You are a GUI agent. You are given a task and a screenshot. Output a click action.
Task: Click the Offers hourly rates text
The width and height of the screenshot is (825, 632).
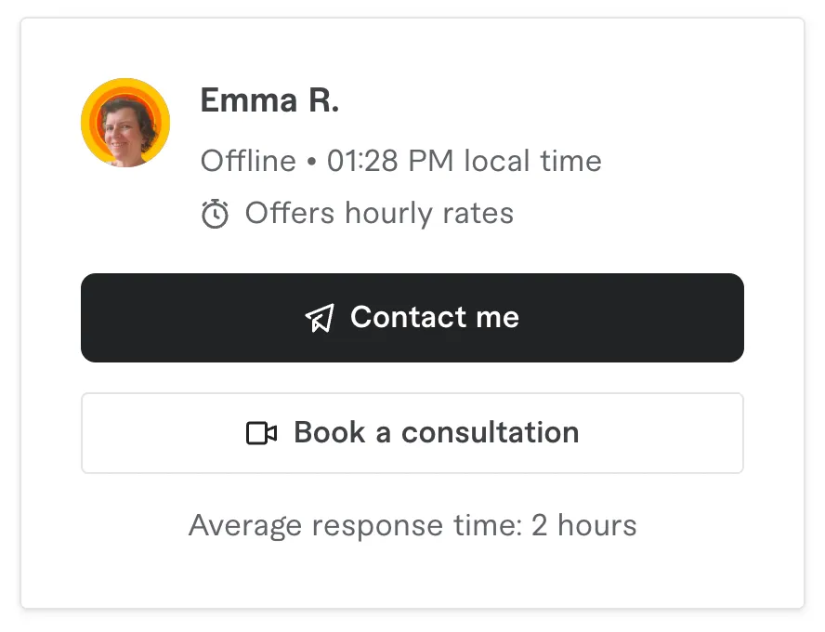point(379,213)
